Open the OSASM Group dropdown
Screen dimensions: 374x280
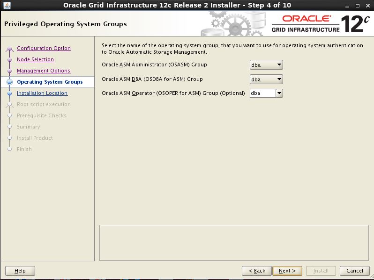[266, 65]
